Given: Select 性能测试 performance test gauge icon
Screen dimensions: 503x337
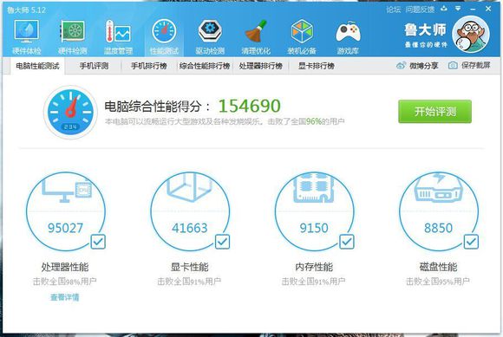Looking at the screenshot, I should click(164, 31).
